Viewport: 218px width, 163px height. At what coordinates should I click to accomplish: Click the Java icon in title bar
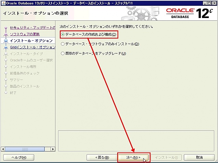pos(3,3)
